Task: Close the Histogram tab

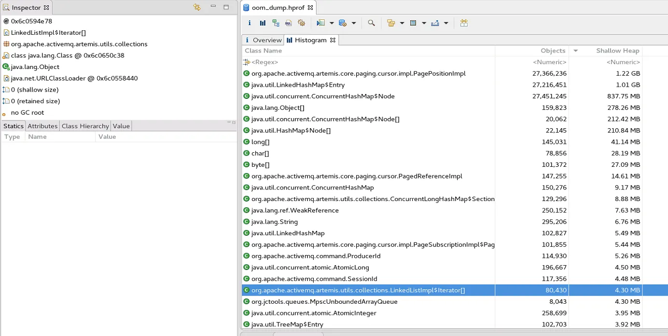Action: [333, 40]
